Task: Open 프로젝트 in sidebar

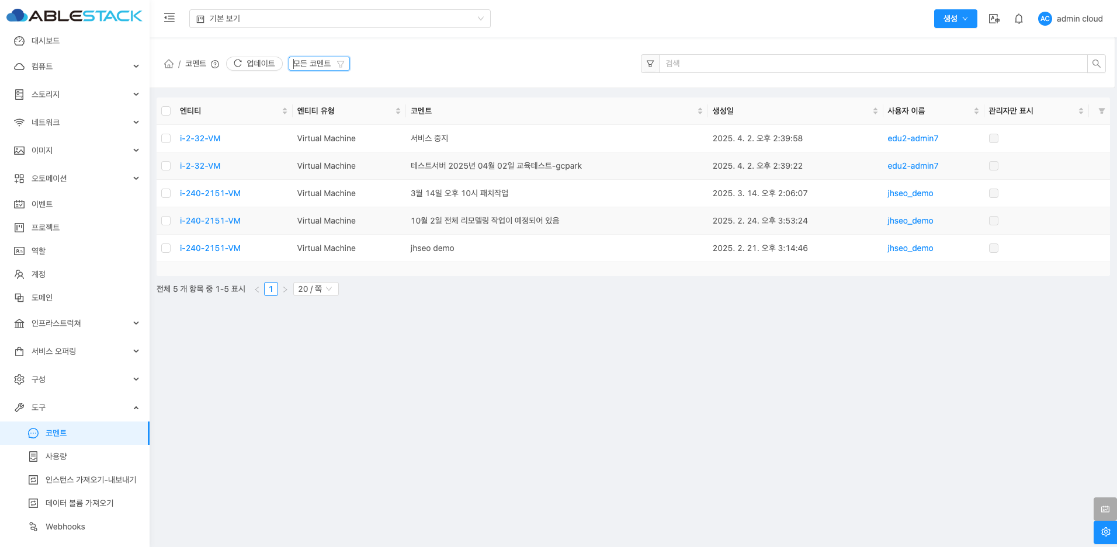Action: (75, 228)
